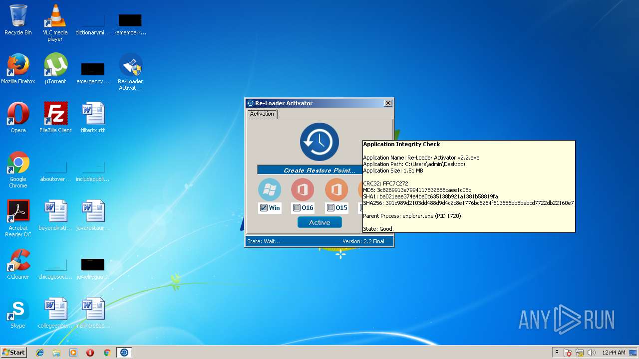
Task: Click the CRC32 value line in tooltip
Action: 385,183
